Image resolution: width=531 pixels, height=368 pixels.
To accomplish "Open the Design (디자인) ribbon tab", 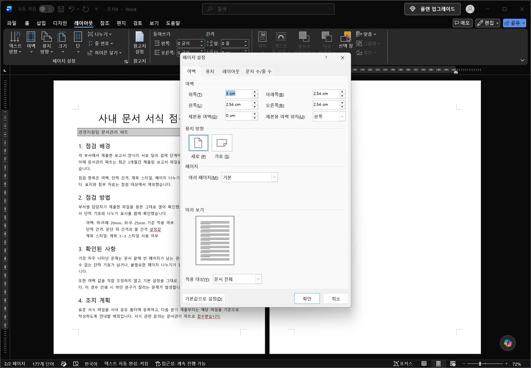I will click(x=60, y=23).
